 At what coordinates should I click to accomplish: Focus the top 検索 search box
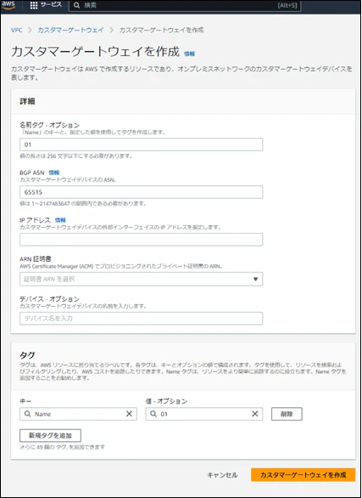pos(185,6)
